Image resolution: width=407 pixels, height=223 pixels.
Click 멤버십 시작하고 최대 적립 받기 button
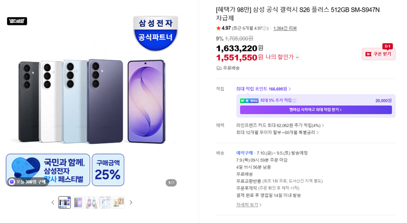click(x=315, y=110)
